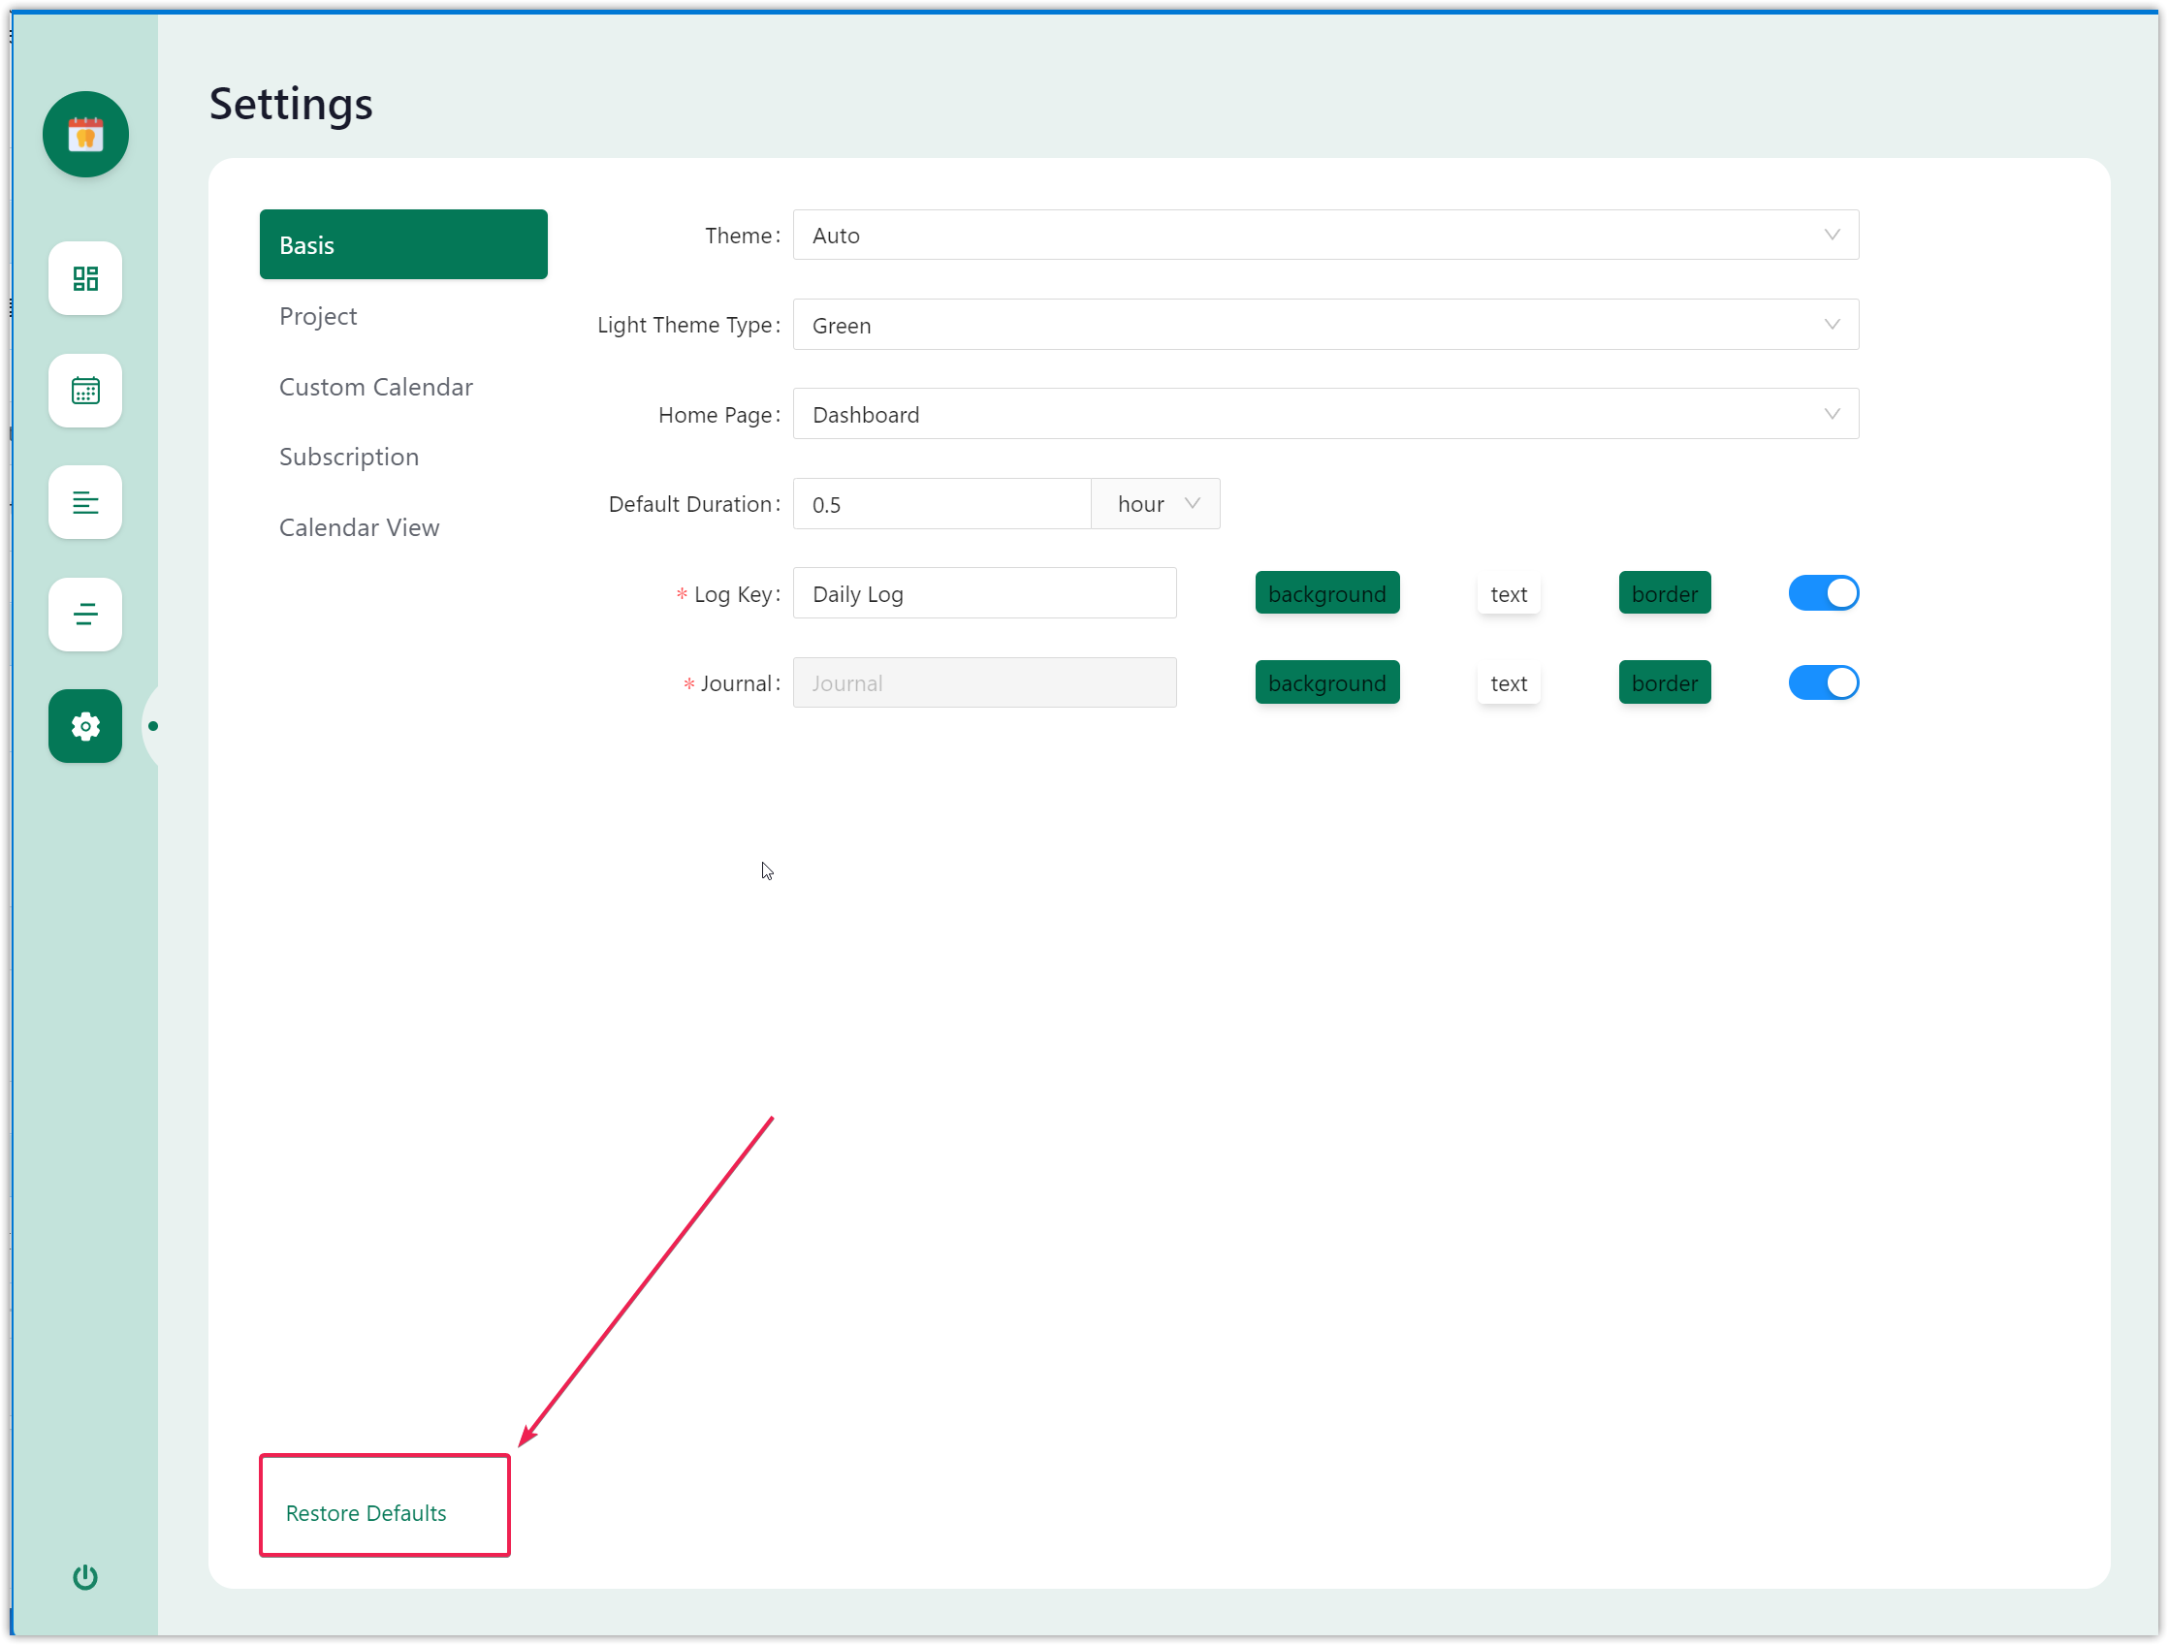Viewport: 2168px width, 1645px height.
Task: Click the Restore Defaults button
Action: coord(366,1513)
